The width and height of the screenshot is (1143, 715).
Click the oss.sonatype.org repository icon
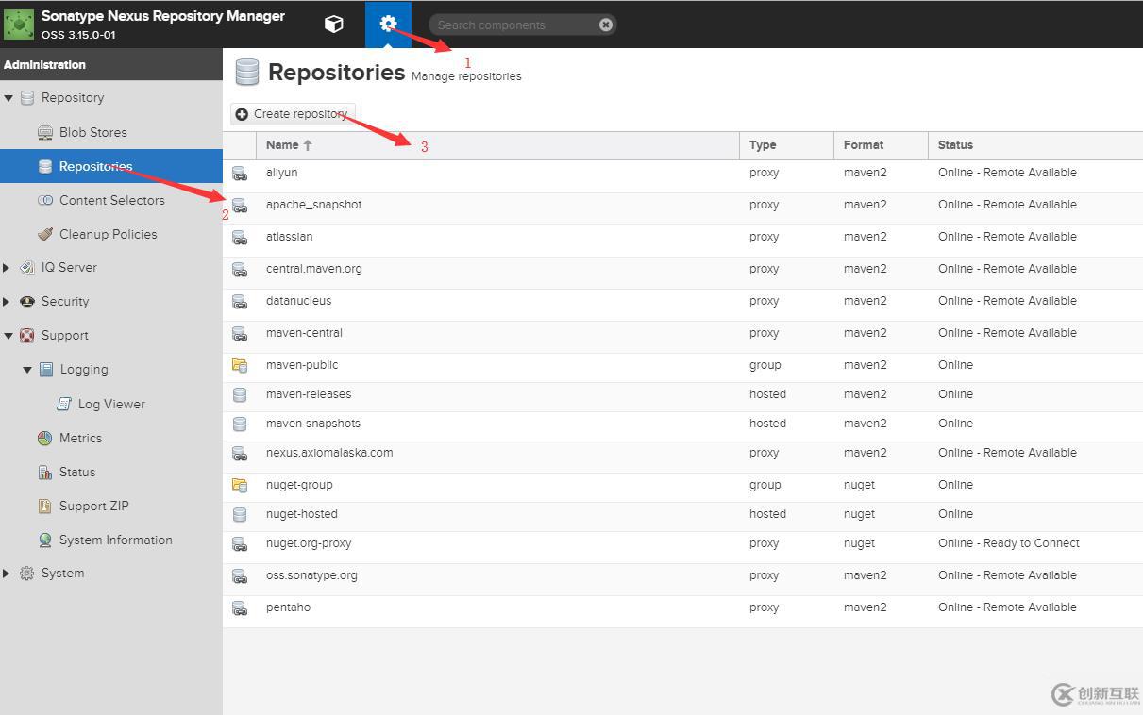pyautogui.click(x=240, y=576)
